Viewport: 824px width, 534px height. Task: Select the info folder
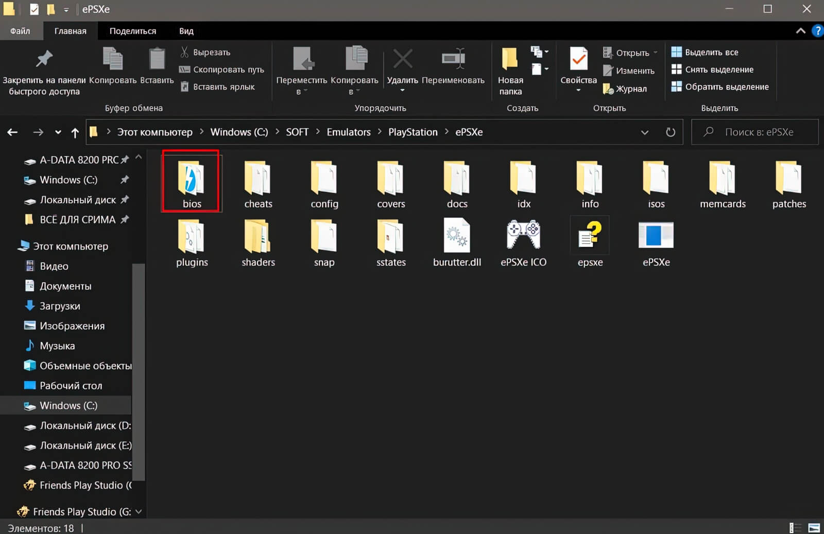click(590, 184)
